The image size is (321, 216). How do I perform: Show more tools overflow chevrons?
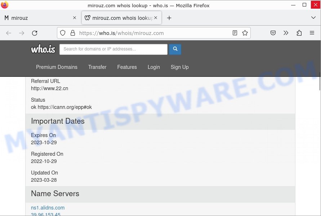[286, 33]
